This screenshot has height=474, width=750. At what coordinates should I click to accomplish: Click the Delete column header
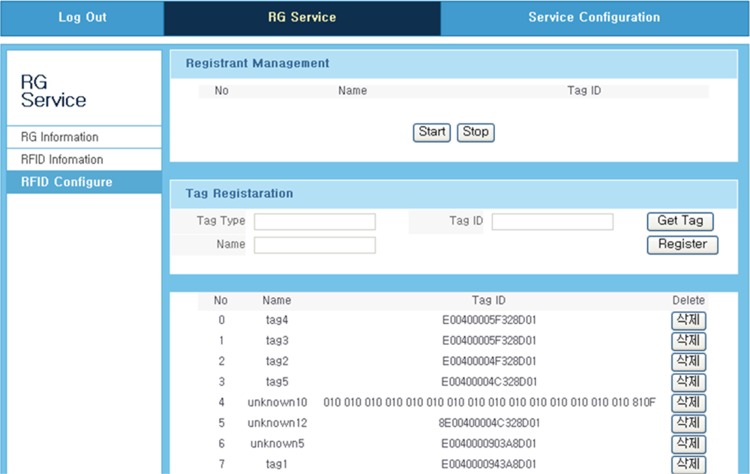[688, 301]
